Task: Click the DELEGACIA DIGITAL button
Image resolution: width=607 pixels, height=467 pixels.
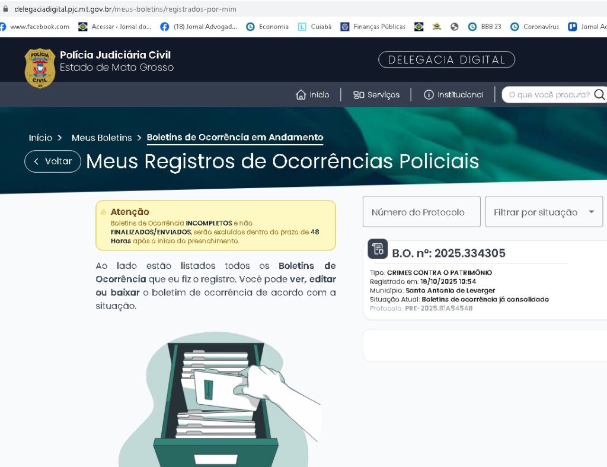Action: click(446, 60)
